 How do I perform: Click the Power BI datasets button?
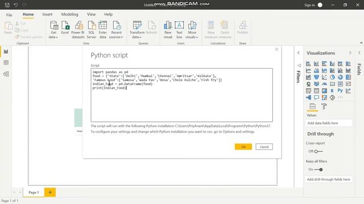click(78, 30)
